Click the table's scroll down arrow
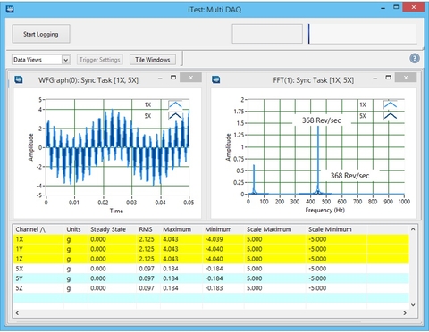Screen dimensions: 429x332 coord(413,304)
